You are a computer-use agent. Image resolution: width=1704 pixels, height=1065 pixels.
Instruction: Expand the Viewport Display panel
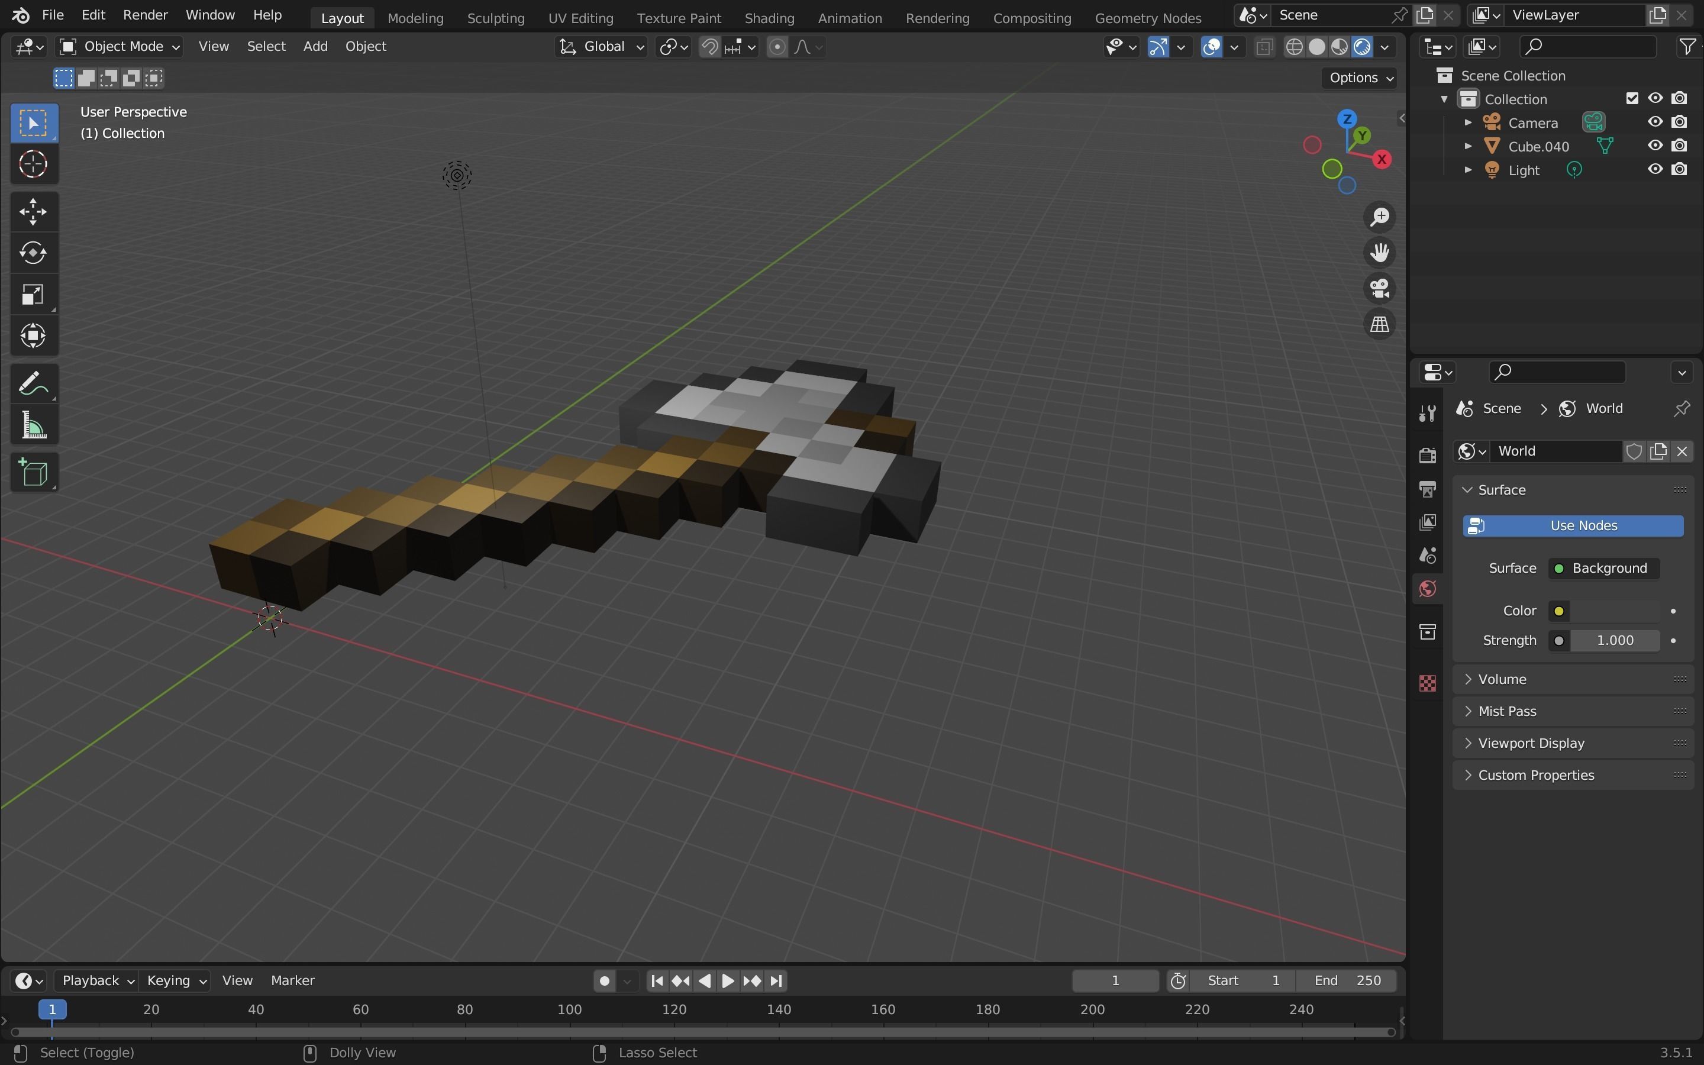(x=1573, y=743)
